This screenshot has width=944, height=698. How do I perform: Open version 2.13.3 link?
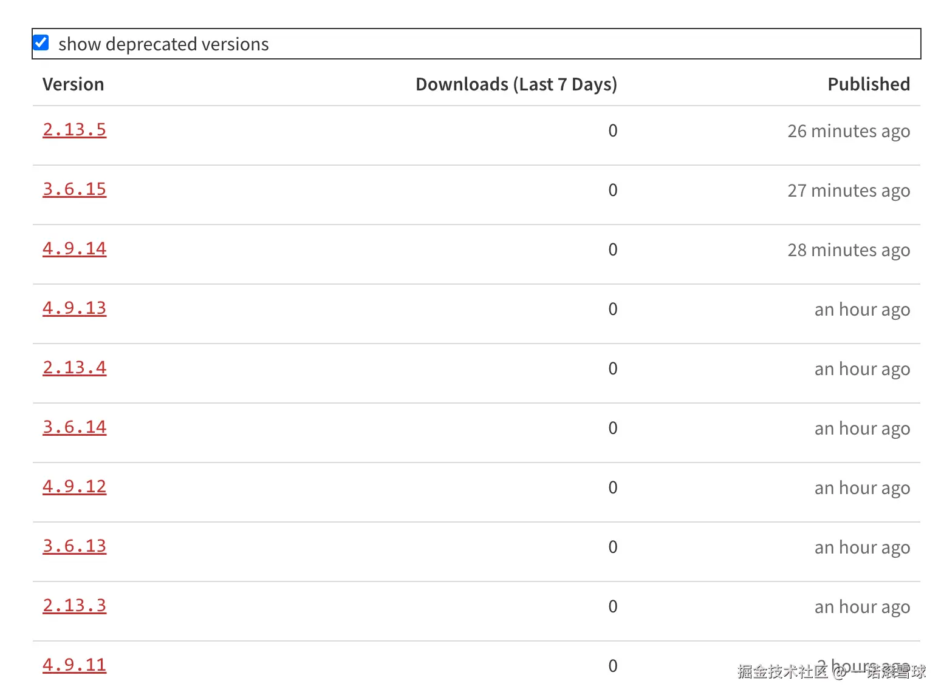[x=74, y=605]
